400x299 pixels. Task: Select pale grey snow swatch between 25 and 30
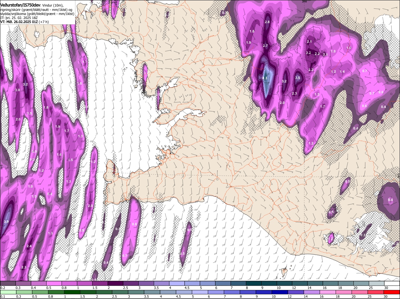pyautogui.click(x=377, y=283)
